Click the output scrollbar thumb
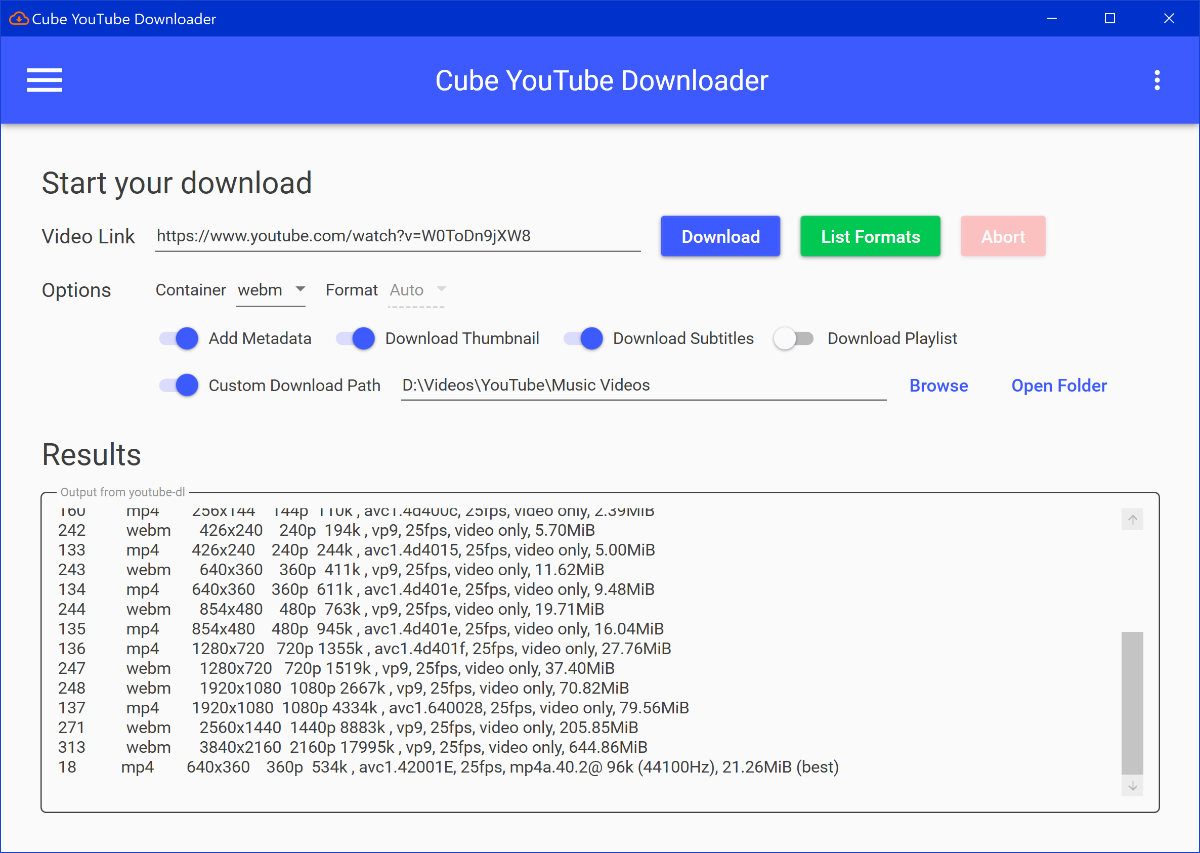This screenshot has width=1200, height=853. point(1132,703)
